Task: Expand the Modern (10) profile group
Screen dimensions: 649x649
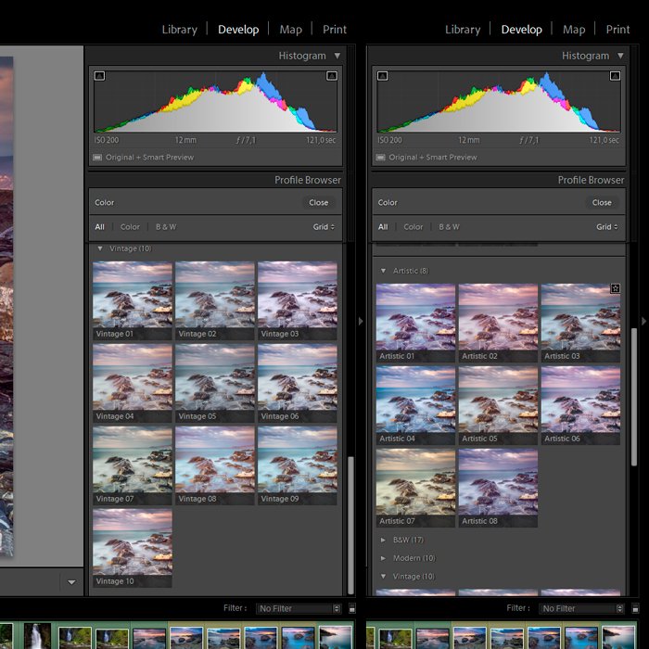Action: click(x=383, y=558)
